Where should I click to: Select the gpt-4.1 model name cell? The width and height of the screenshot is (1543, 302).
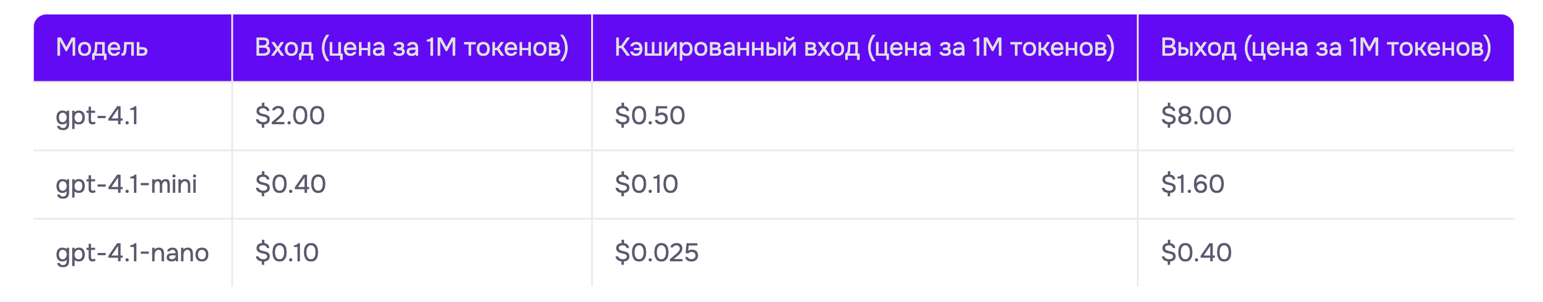pyautogui.click(x=132, y=115)
